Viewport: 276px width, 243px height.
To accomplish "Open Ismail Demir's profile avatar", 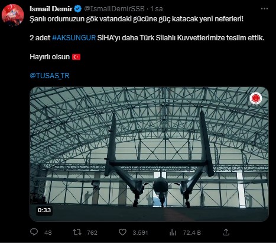I will click(x=12, y=15).
